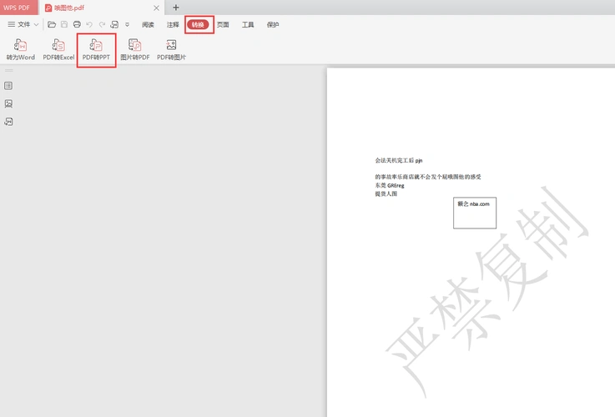
Task: Click the undo arrow icon
Action: (x=89, y=25)
